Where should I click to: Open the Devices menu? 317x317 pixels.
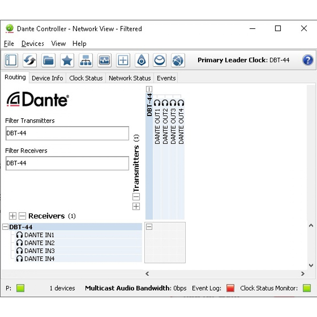pyautogui.click(x=33, y=44)
